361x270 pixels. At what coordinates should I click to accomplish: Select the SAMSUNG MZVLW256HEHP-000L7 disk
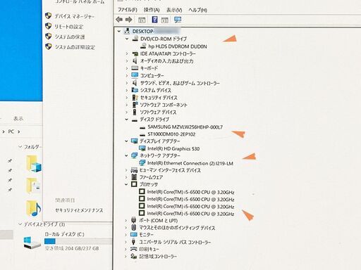pyautogui.click(x=185, y=127)
